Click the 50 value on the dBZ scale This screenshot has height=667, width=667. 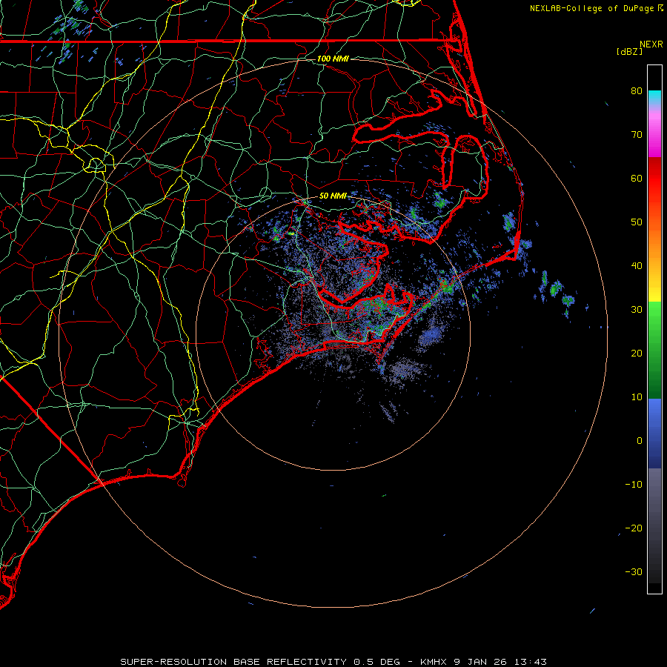(x=637, y=222)
